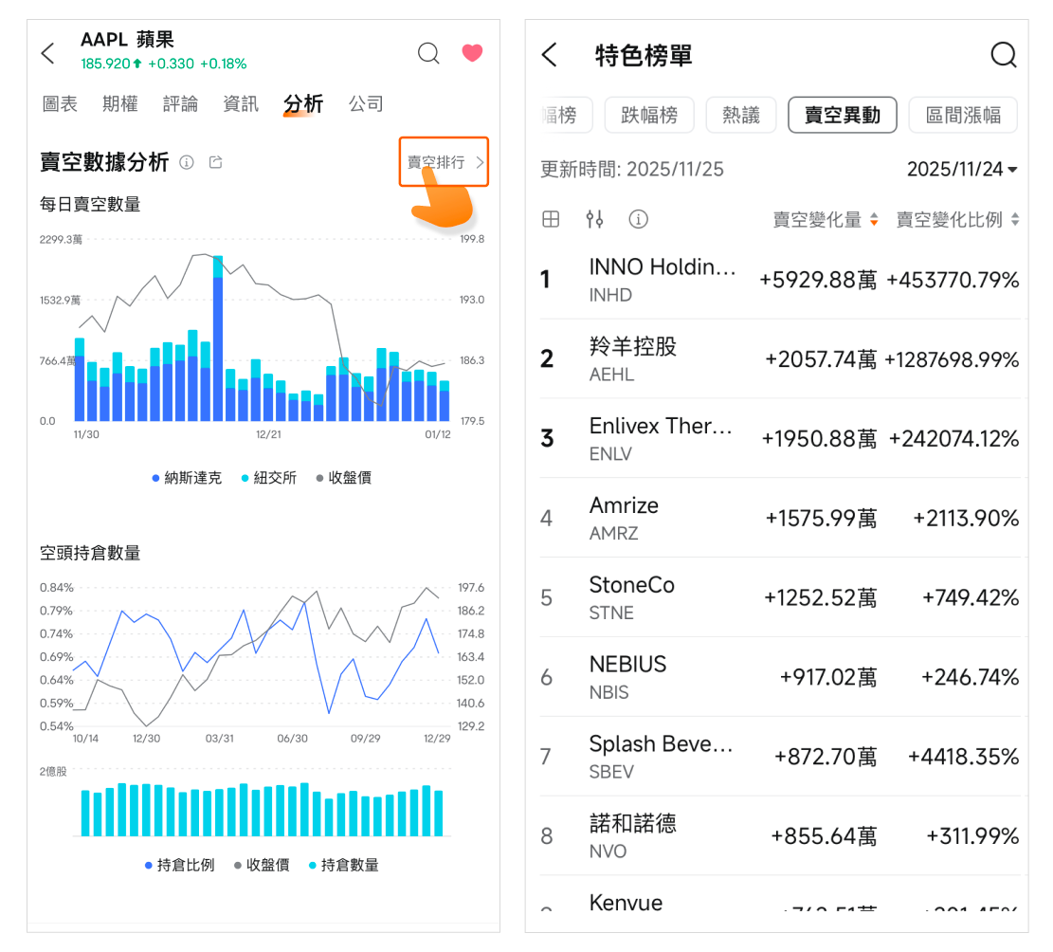Toggle the heart favorite icon for AAPL
The height and width of the screenshot is (952, 1053).
472,53
